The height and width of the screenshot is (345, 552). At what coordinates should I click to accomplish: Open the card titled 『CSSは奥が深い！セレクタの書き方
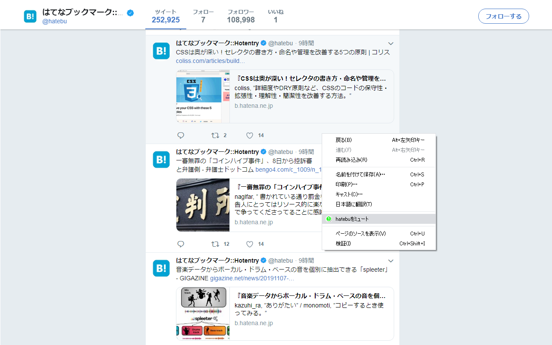pyautogui.click(x=285, y=97)
